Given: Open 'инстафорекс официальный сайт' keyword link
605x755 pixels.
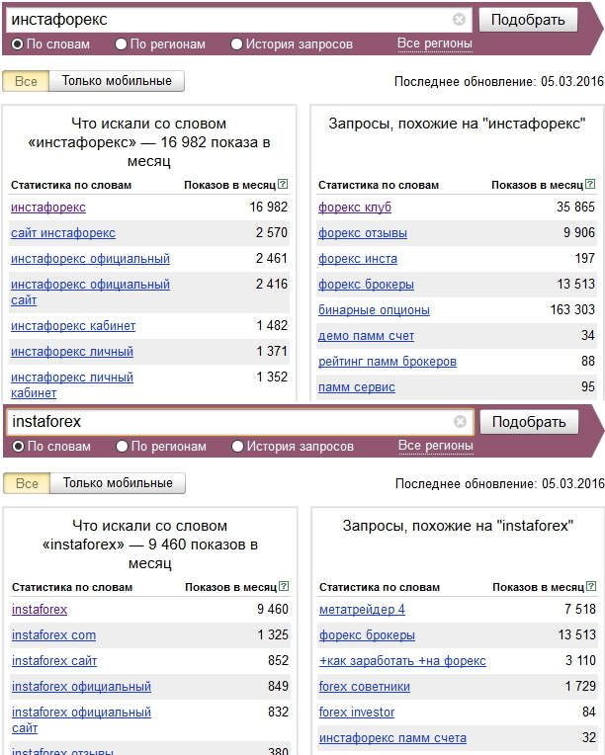Looking at the screenshot, I should [x=91, y=293].
